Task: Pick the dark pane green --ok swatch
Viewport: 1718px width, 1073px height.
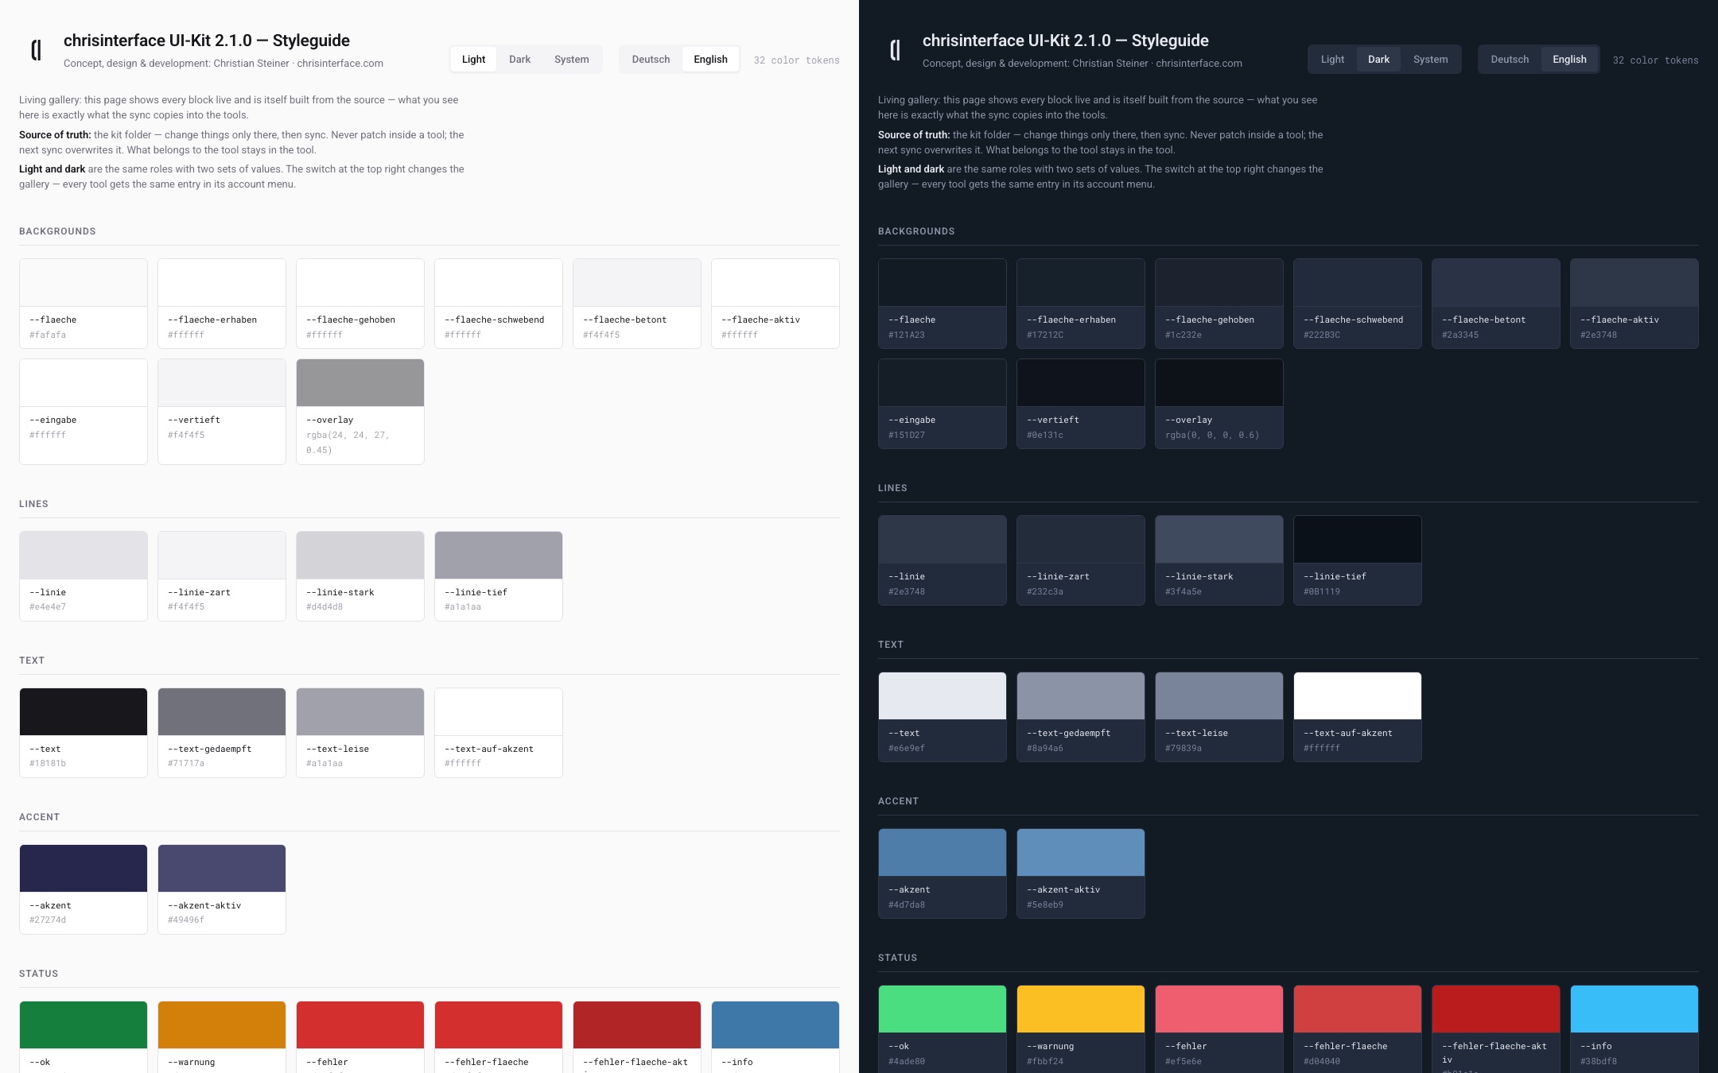Action: [x=943, y=1009]
